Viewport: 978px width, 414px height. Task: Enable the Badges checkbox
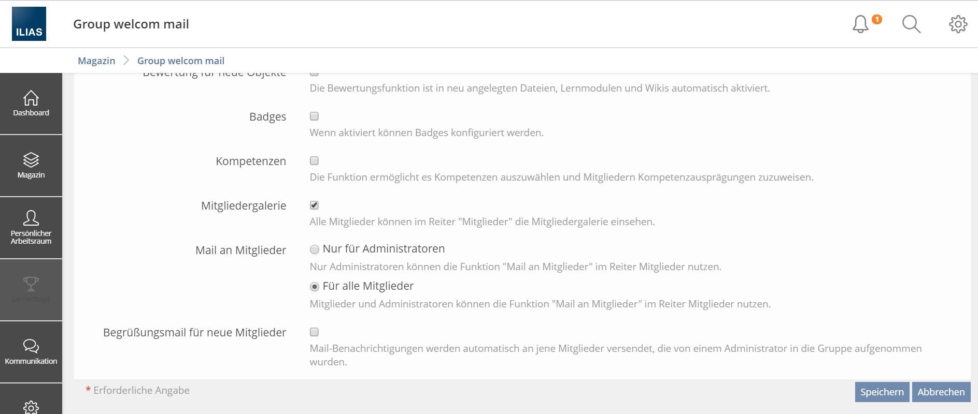314,116
